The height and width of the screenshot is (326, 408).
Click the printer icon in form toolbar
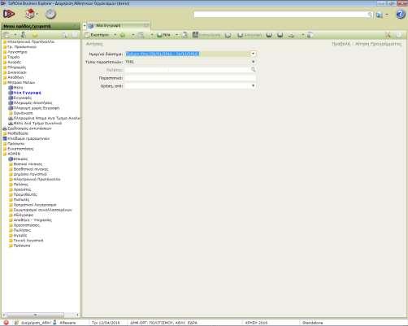click(x=291, y=35)
